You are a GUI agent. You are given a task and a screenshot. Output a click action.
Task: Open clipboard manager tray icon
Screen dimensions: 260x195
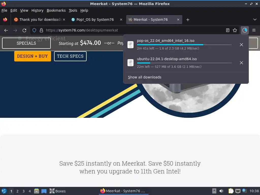click(x=231, y=191)
